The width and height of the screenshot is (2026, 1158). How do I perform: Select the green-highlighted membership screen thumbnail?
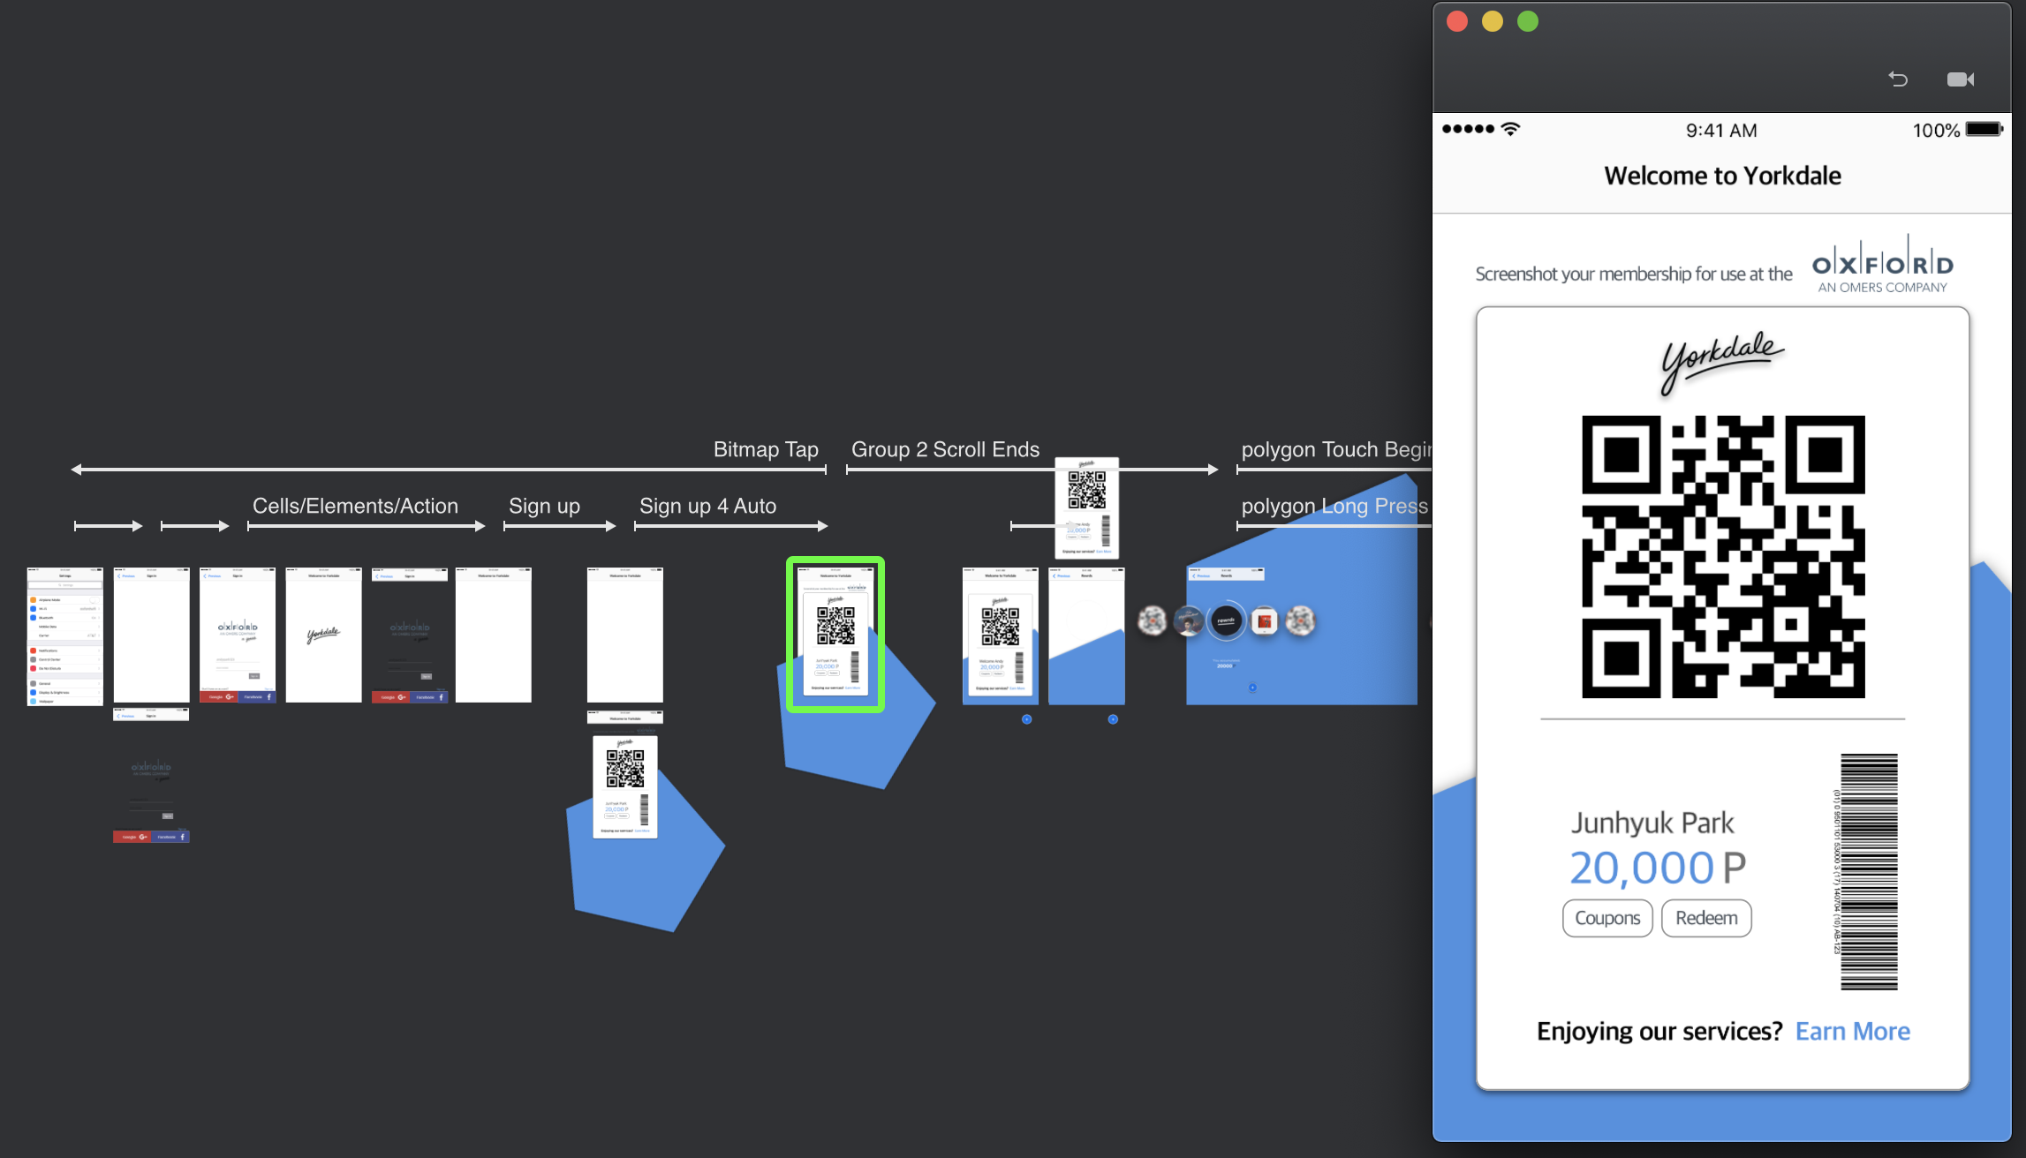click(835, 634)
